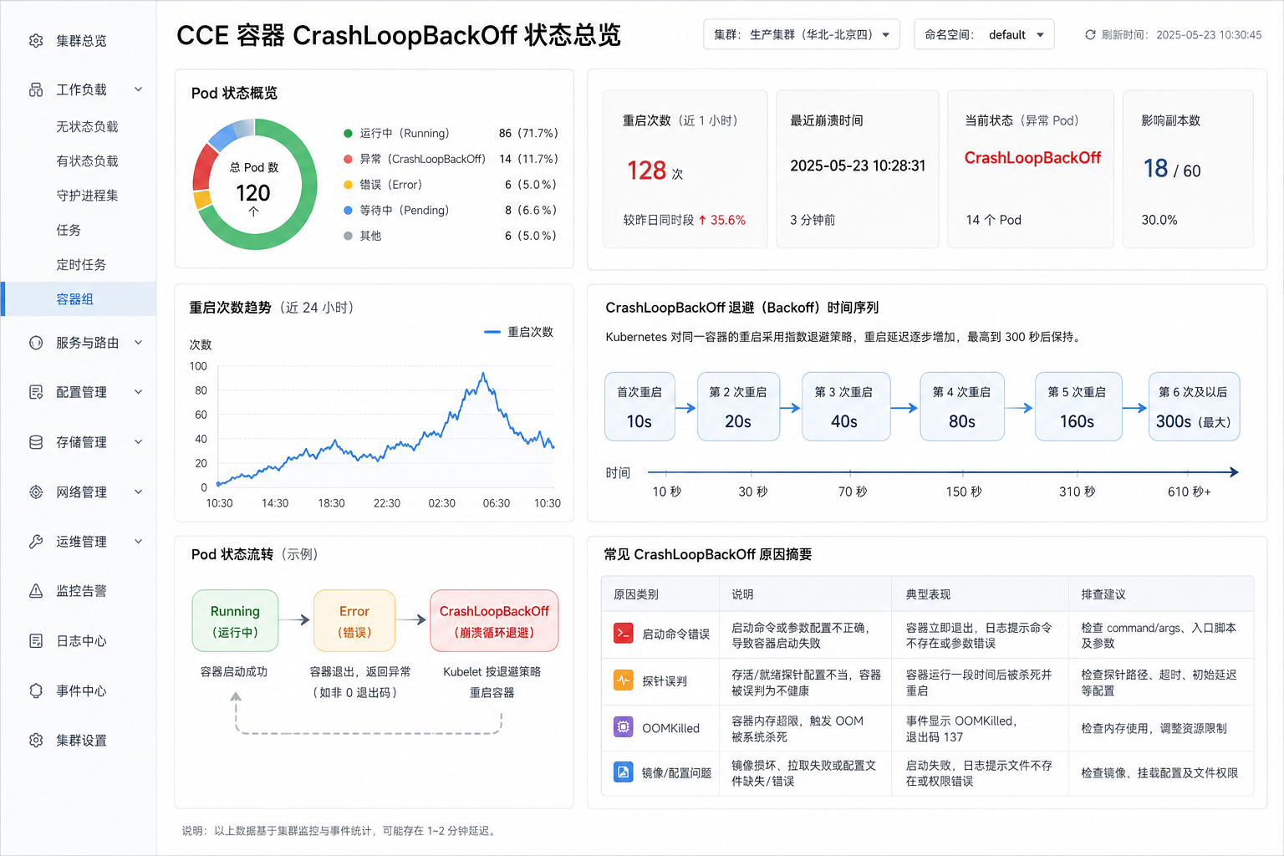The height and width of the screenshot is (856, 1284).
Task: Click the 610 秒+ timeline label
Action: point(1190,492)
